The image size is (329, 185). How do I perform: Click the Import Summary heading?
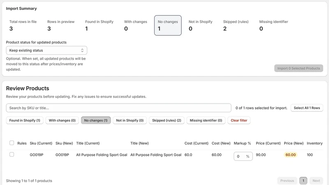pos(21,8)
